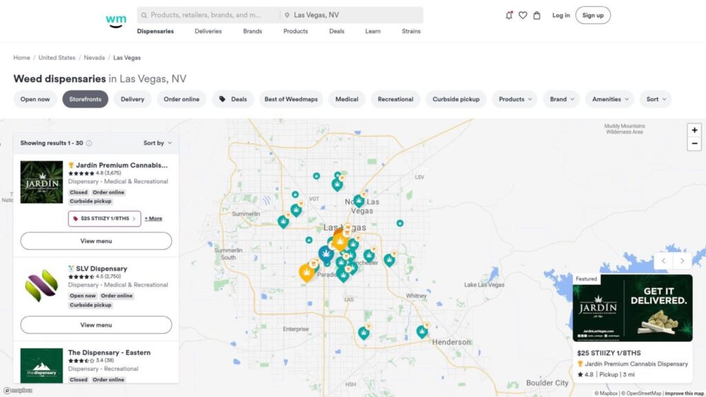Click the product search input field
Viewport: 706px width, 397px height.
(x=207, y=15)
